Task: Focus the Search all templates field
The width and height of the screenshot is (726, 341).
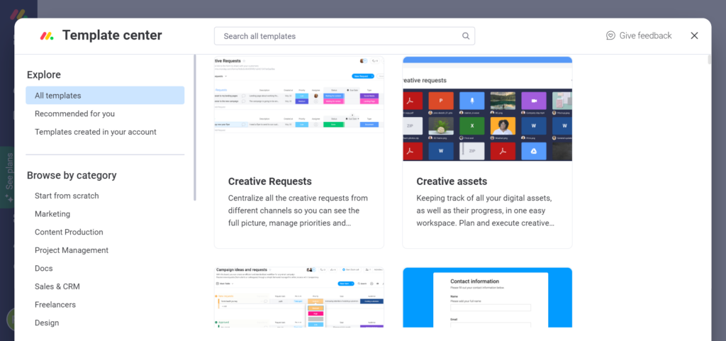Action: (x=345, y=36)
